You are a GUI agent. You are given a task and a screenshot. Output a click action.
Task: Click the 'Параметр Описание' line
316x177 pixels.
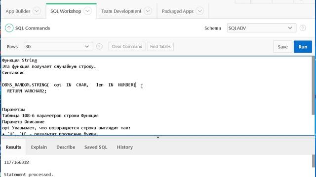coord(23,122)
